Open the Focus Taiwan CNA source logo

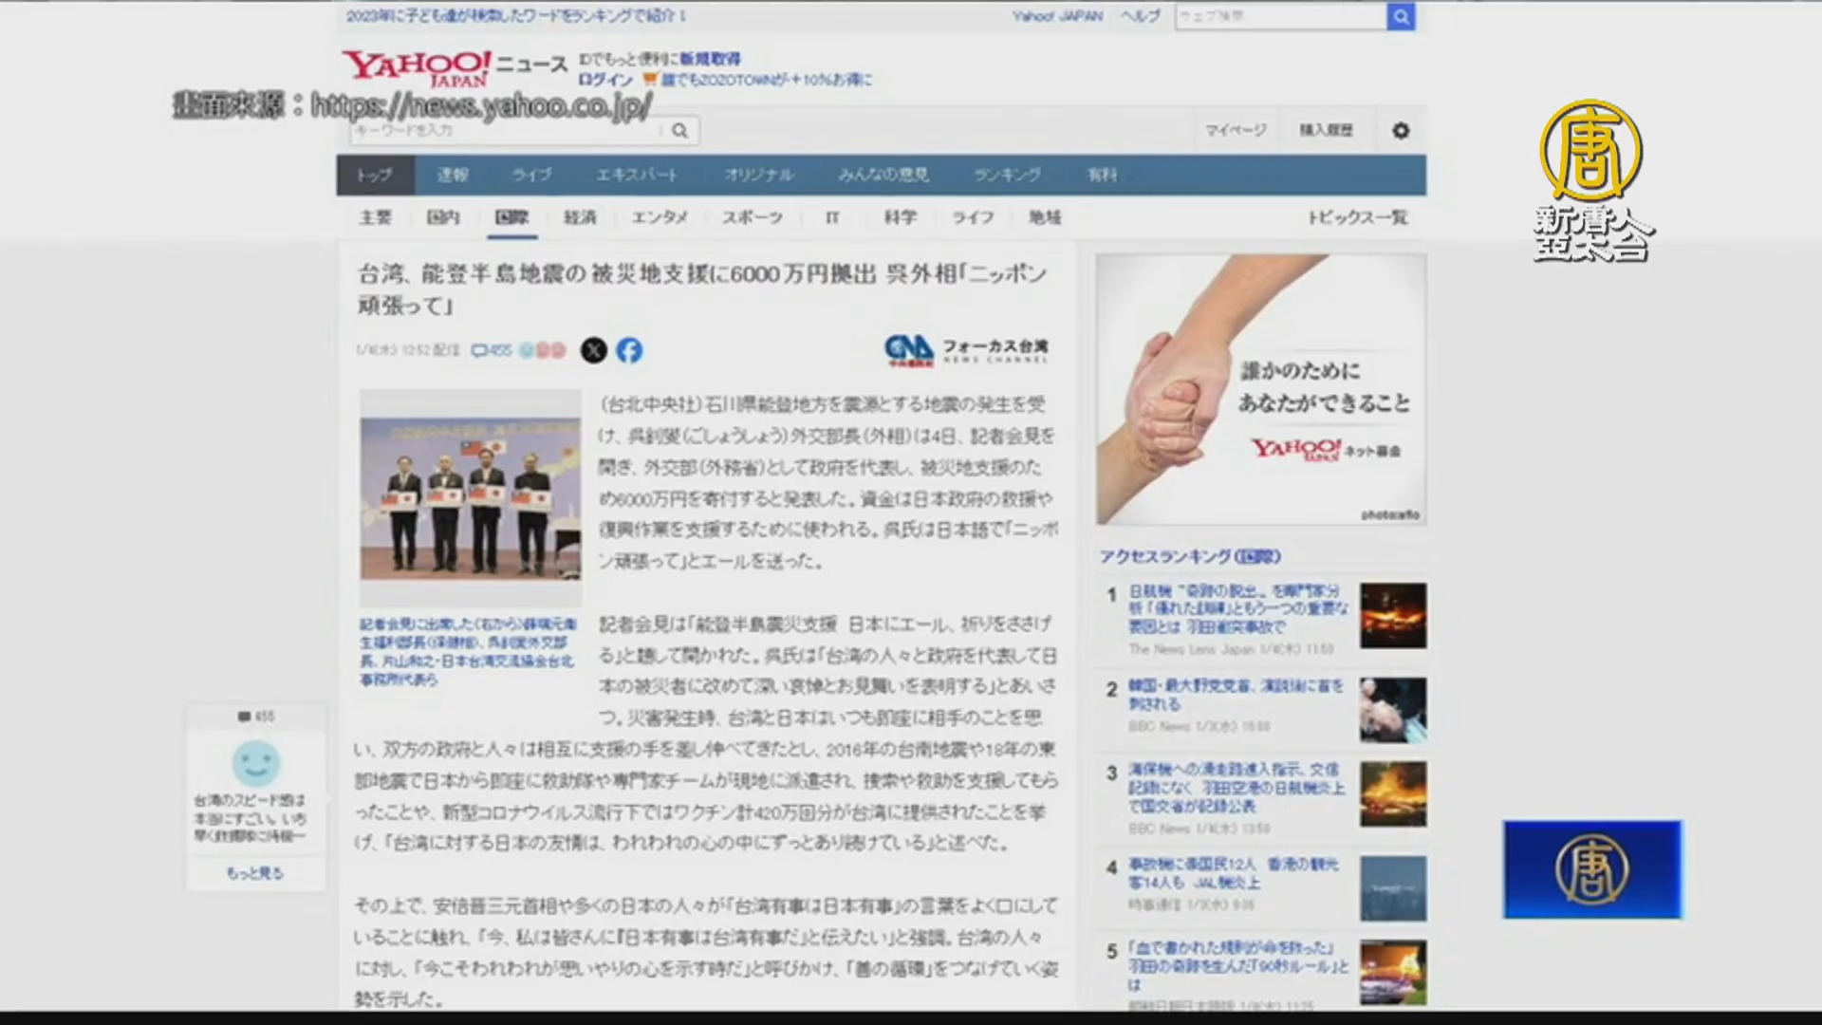tap(966, 350)
